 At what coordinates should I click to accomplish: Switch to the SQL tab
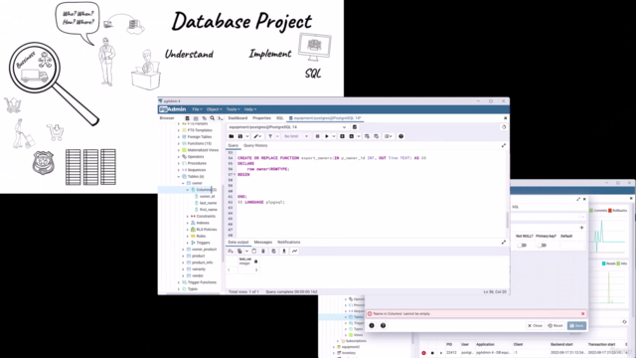coord(280,118)
